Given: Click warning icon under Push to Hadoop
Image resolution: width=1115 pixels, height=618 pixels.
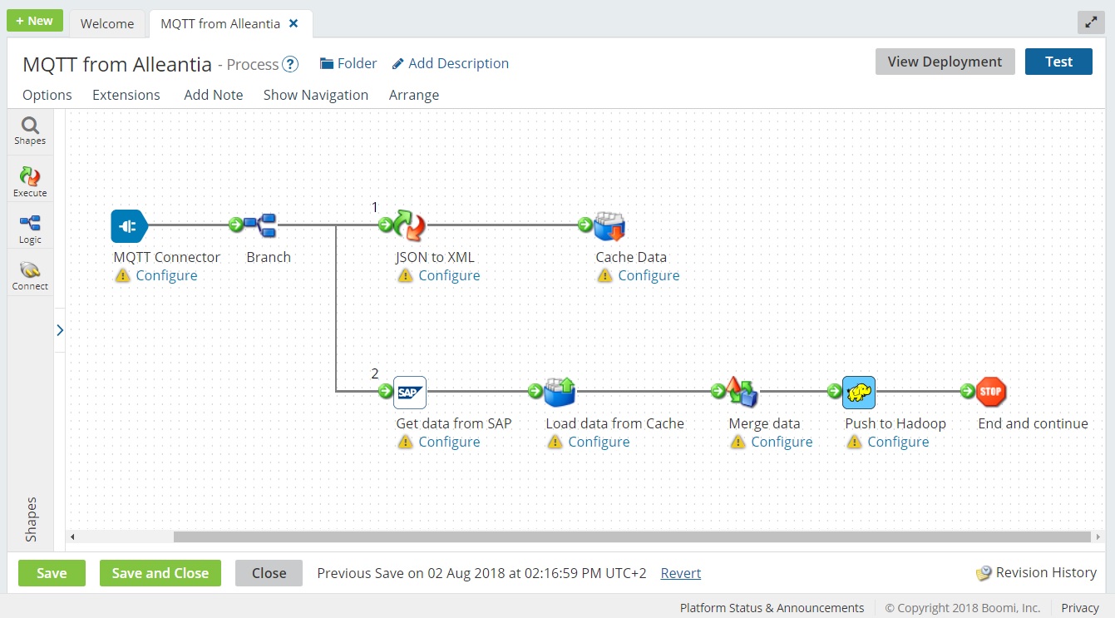Looking at the screenshot, I should tap(854, 442).
